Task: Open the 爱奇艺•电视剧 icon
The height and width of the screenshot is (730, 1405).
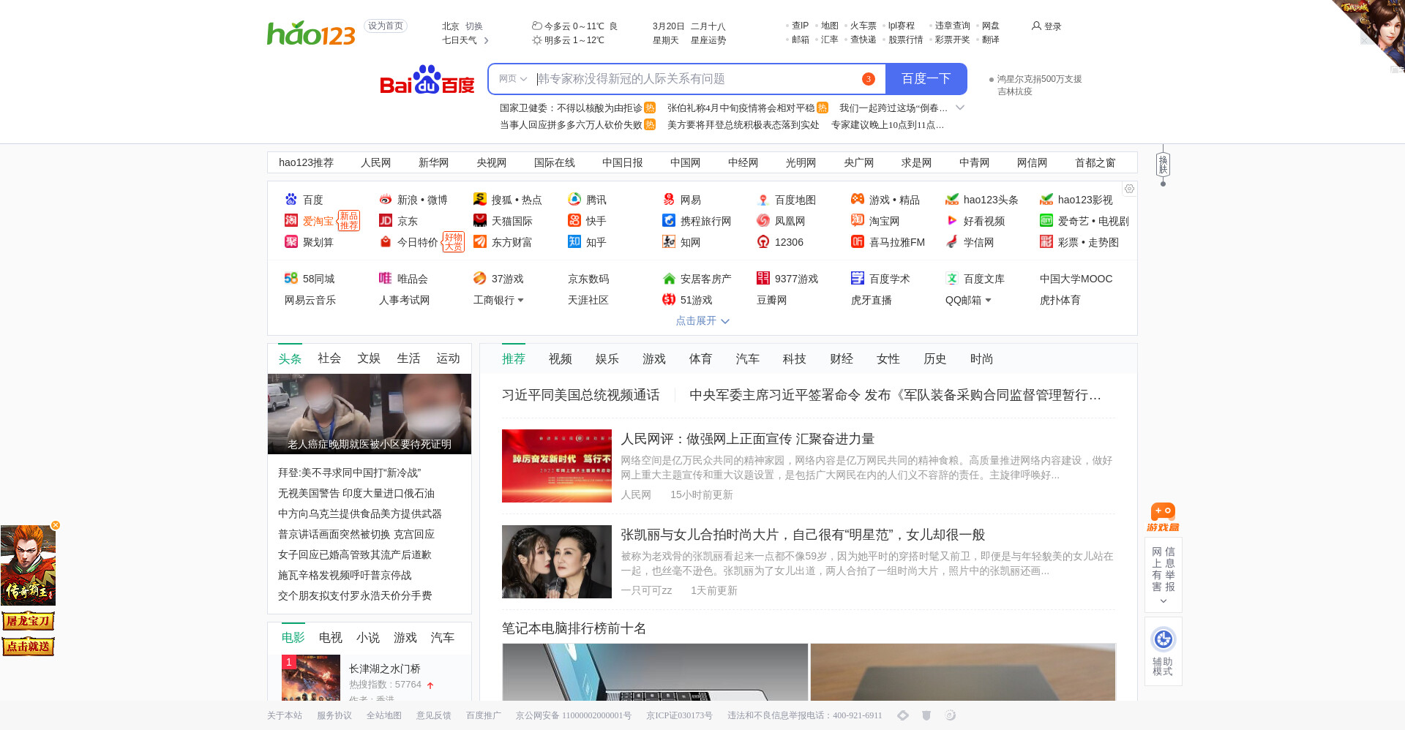Action: [x=1046, y=220]
